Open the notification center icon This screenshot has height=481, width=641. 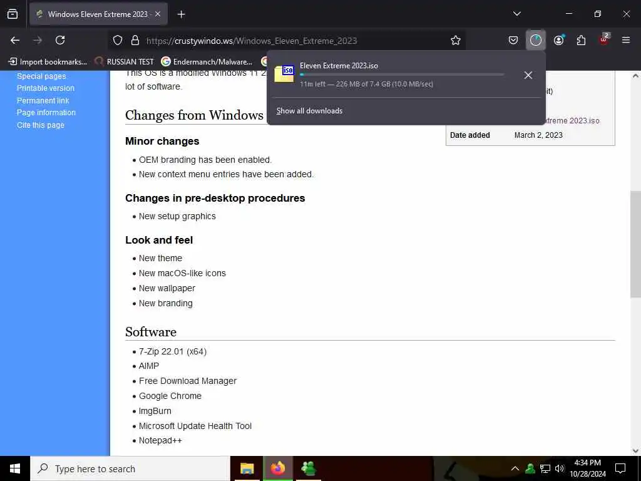pyautogui.click(x=620, y=468)
